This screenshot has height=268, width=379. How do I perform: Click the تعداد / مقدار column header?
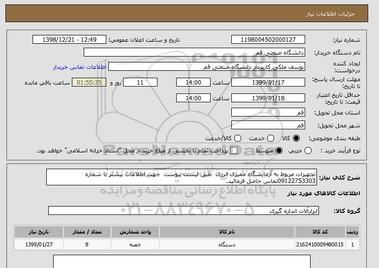(87, 232)
